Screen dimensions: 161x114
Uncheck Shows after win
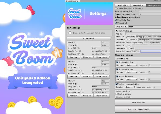click(x=117, y=69)
